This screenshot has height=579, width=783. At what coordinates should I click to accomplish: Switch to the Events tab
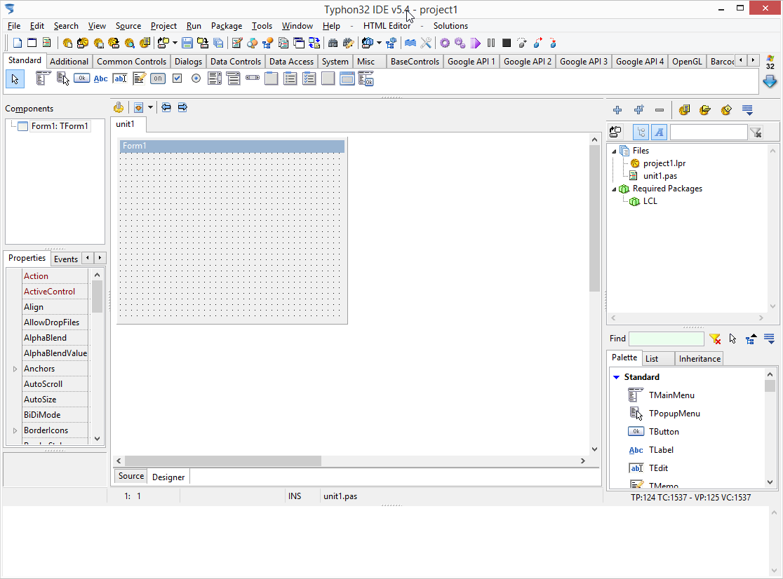pyautogui.click(x=65, y=259)
